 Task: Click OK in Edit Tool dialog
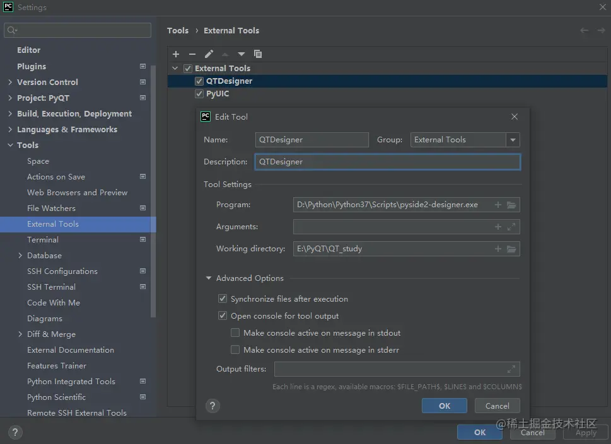445,406
